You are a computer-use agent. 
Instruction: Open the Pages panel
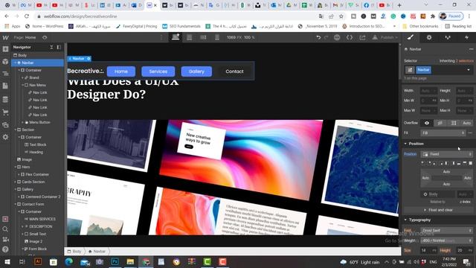tap(5, 86)
